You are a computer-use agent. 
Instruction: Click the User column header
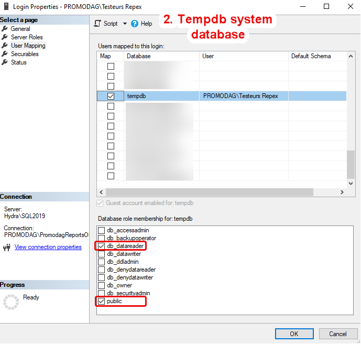tap(244, 56)
